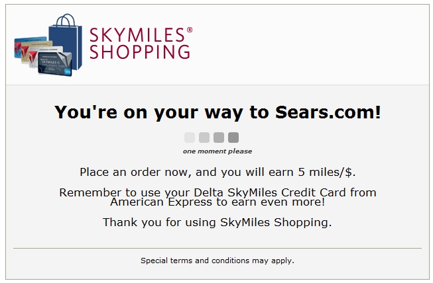Click the "American Express to earn even more!" line
This screenshot has width=433, height=283.
click(217, 202)
